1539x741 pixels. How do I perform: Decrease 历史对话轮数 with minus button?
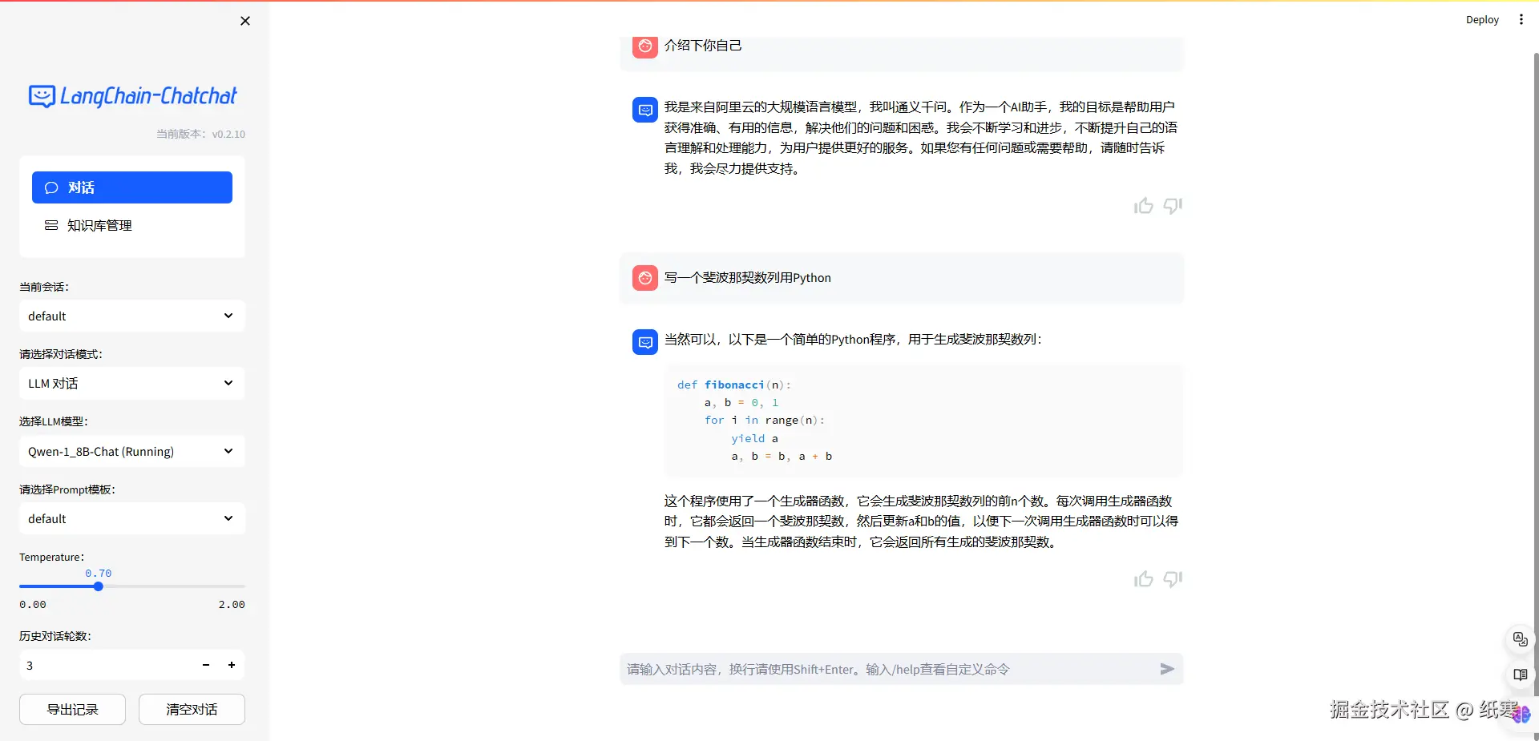click(x=206, y=665)
